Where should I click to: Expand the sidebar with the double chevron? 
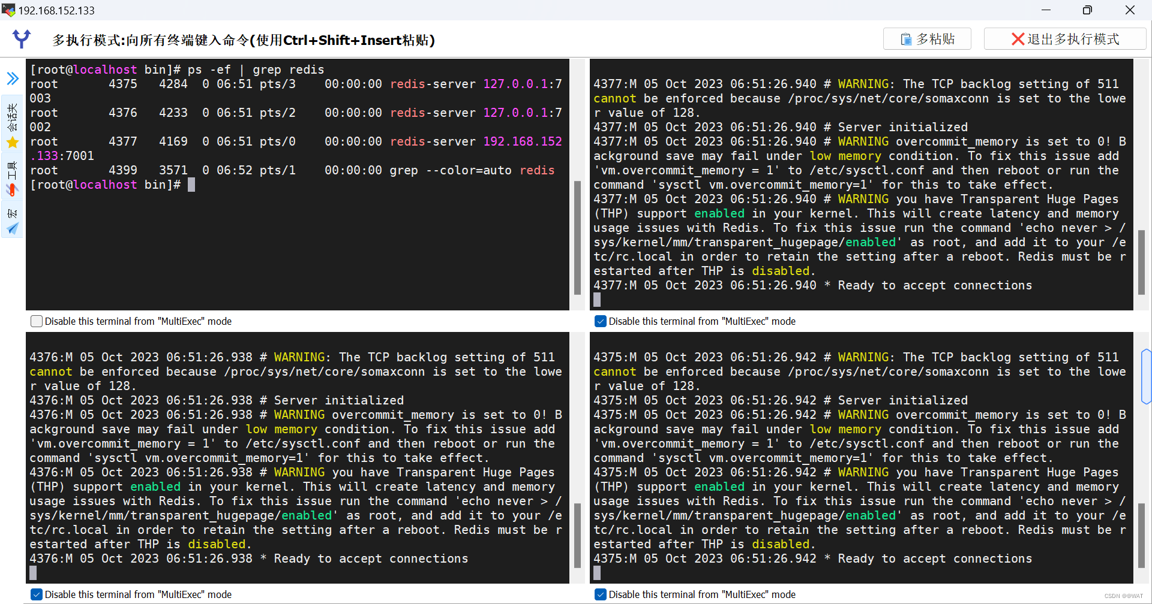13,78
